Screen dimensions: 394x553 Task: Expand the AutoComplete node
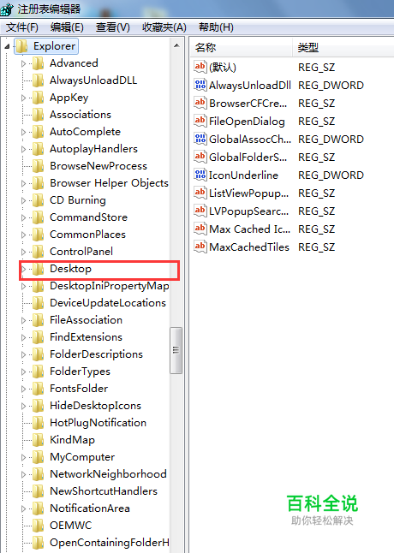pos(24,132)
